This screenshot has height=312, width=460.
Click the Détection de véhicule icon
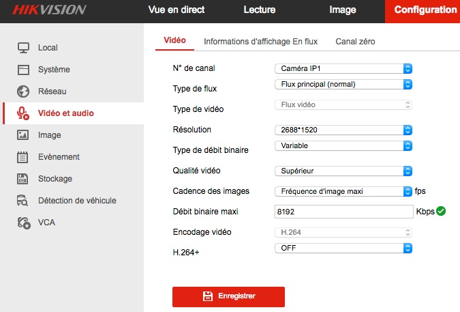click(x=24, y=201)
